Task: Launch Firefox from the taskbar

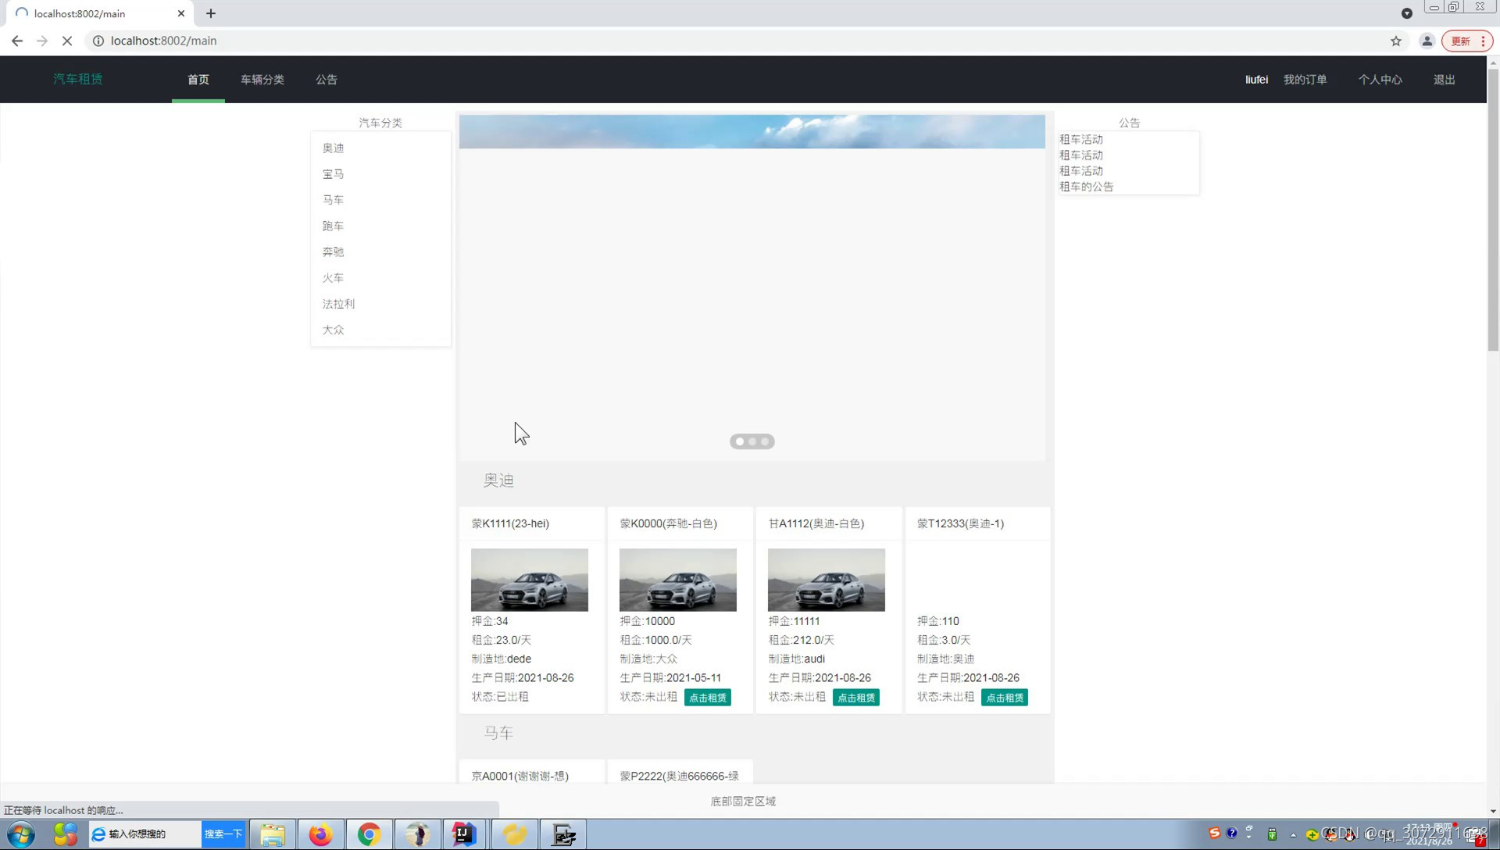Action: point(320,834)
